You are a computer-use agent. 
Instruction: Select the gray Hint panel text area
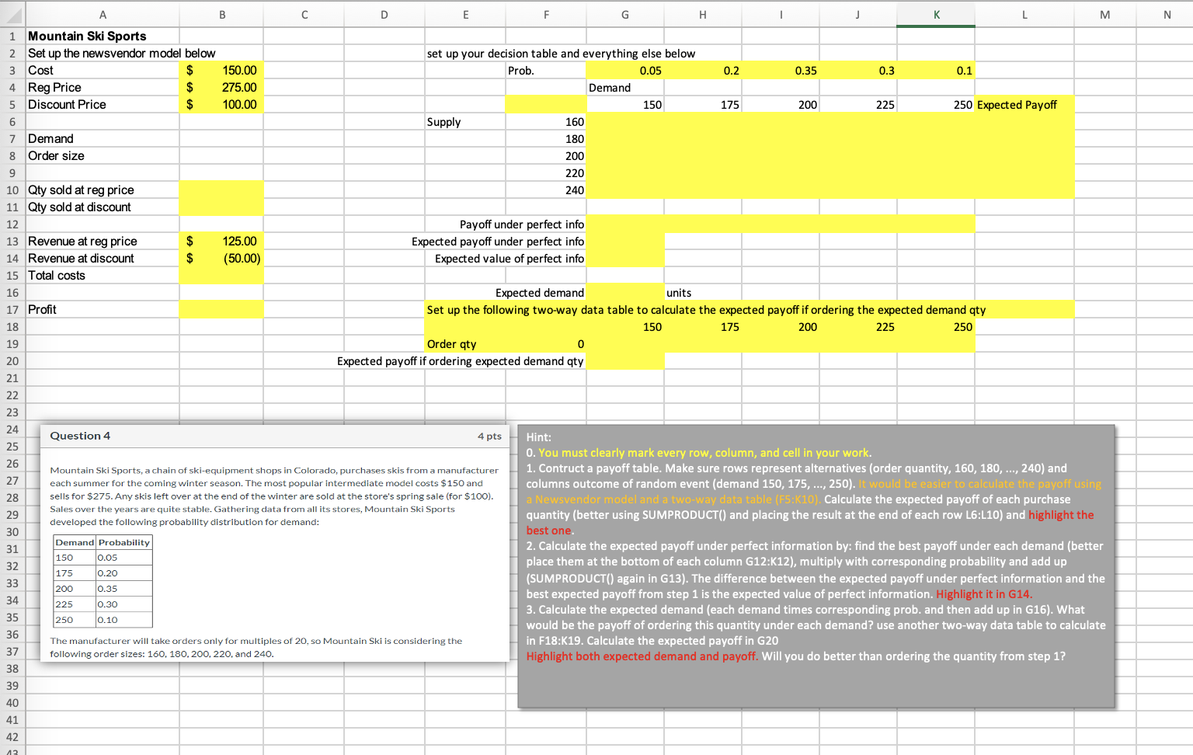tap(814, 559)
